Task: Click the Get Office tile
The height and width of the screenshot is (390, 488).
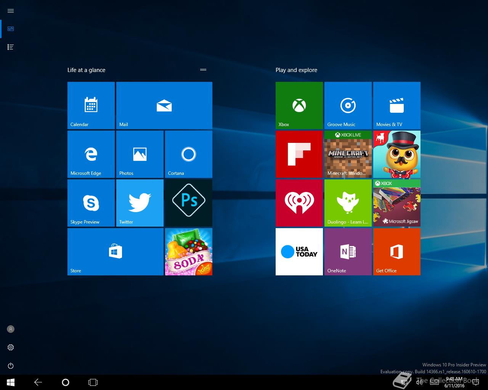Action: tap(397, 252)
